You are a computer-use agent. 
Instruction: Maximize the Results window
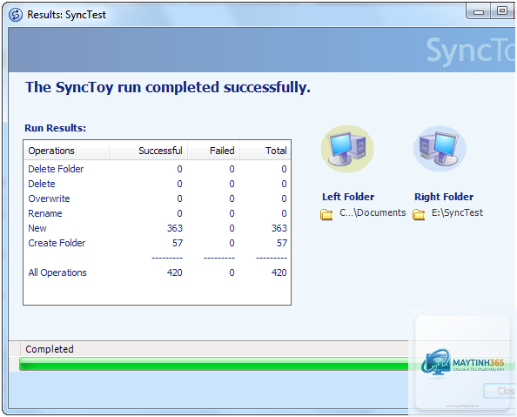coord(502,11)
